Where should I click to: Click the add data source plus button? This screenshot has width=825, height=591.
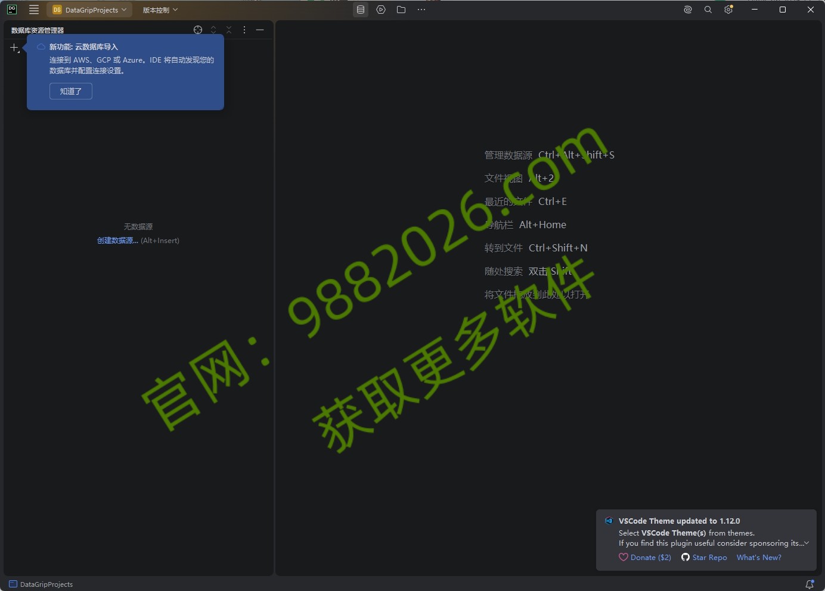[14, 48]
